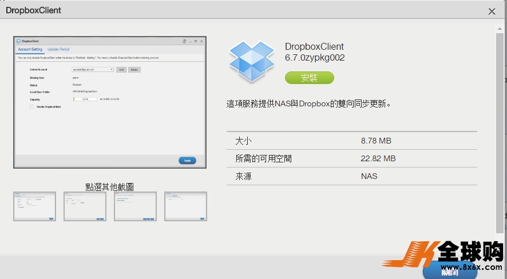Click the Add button beside Linked Account
This screenshot has width=507, height=279.
click(121, 69)
